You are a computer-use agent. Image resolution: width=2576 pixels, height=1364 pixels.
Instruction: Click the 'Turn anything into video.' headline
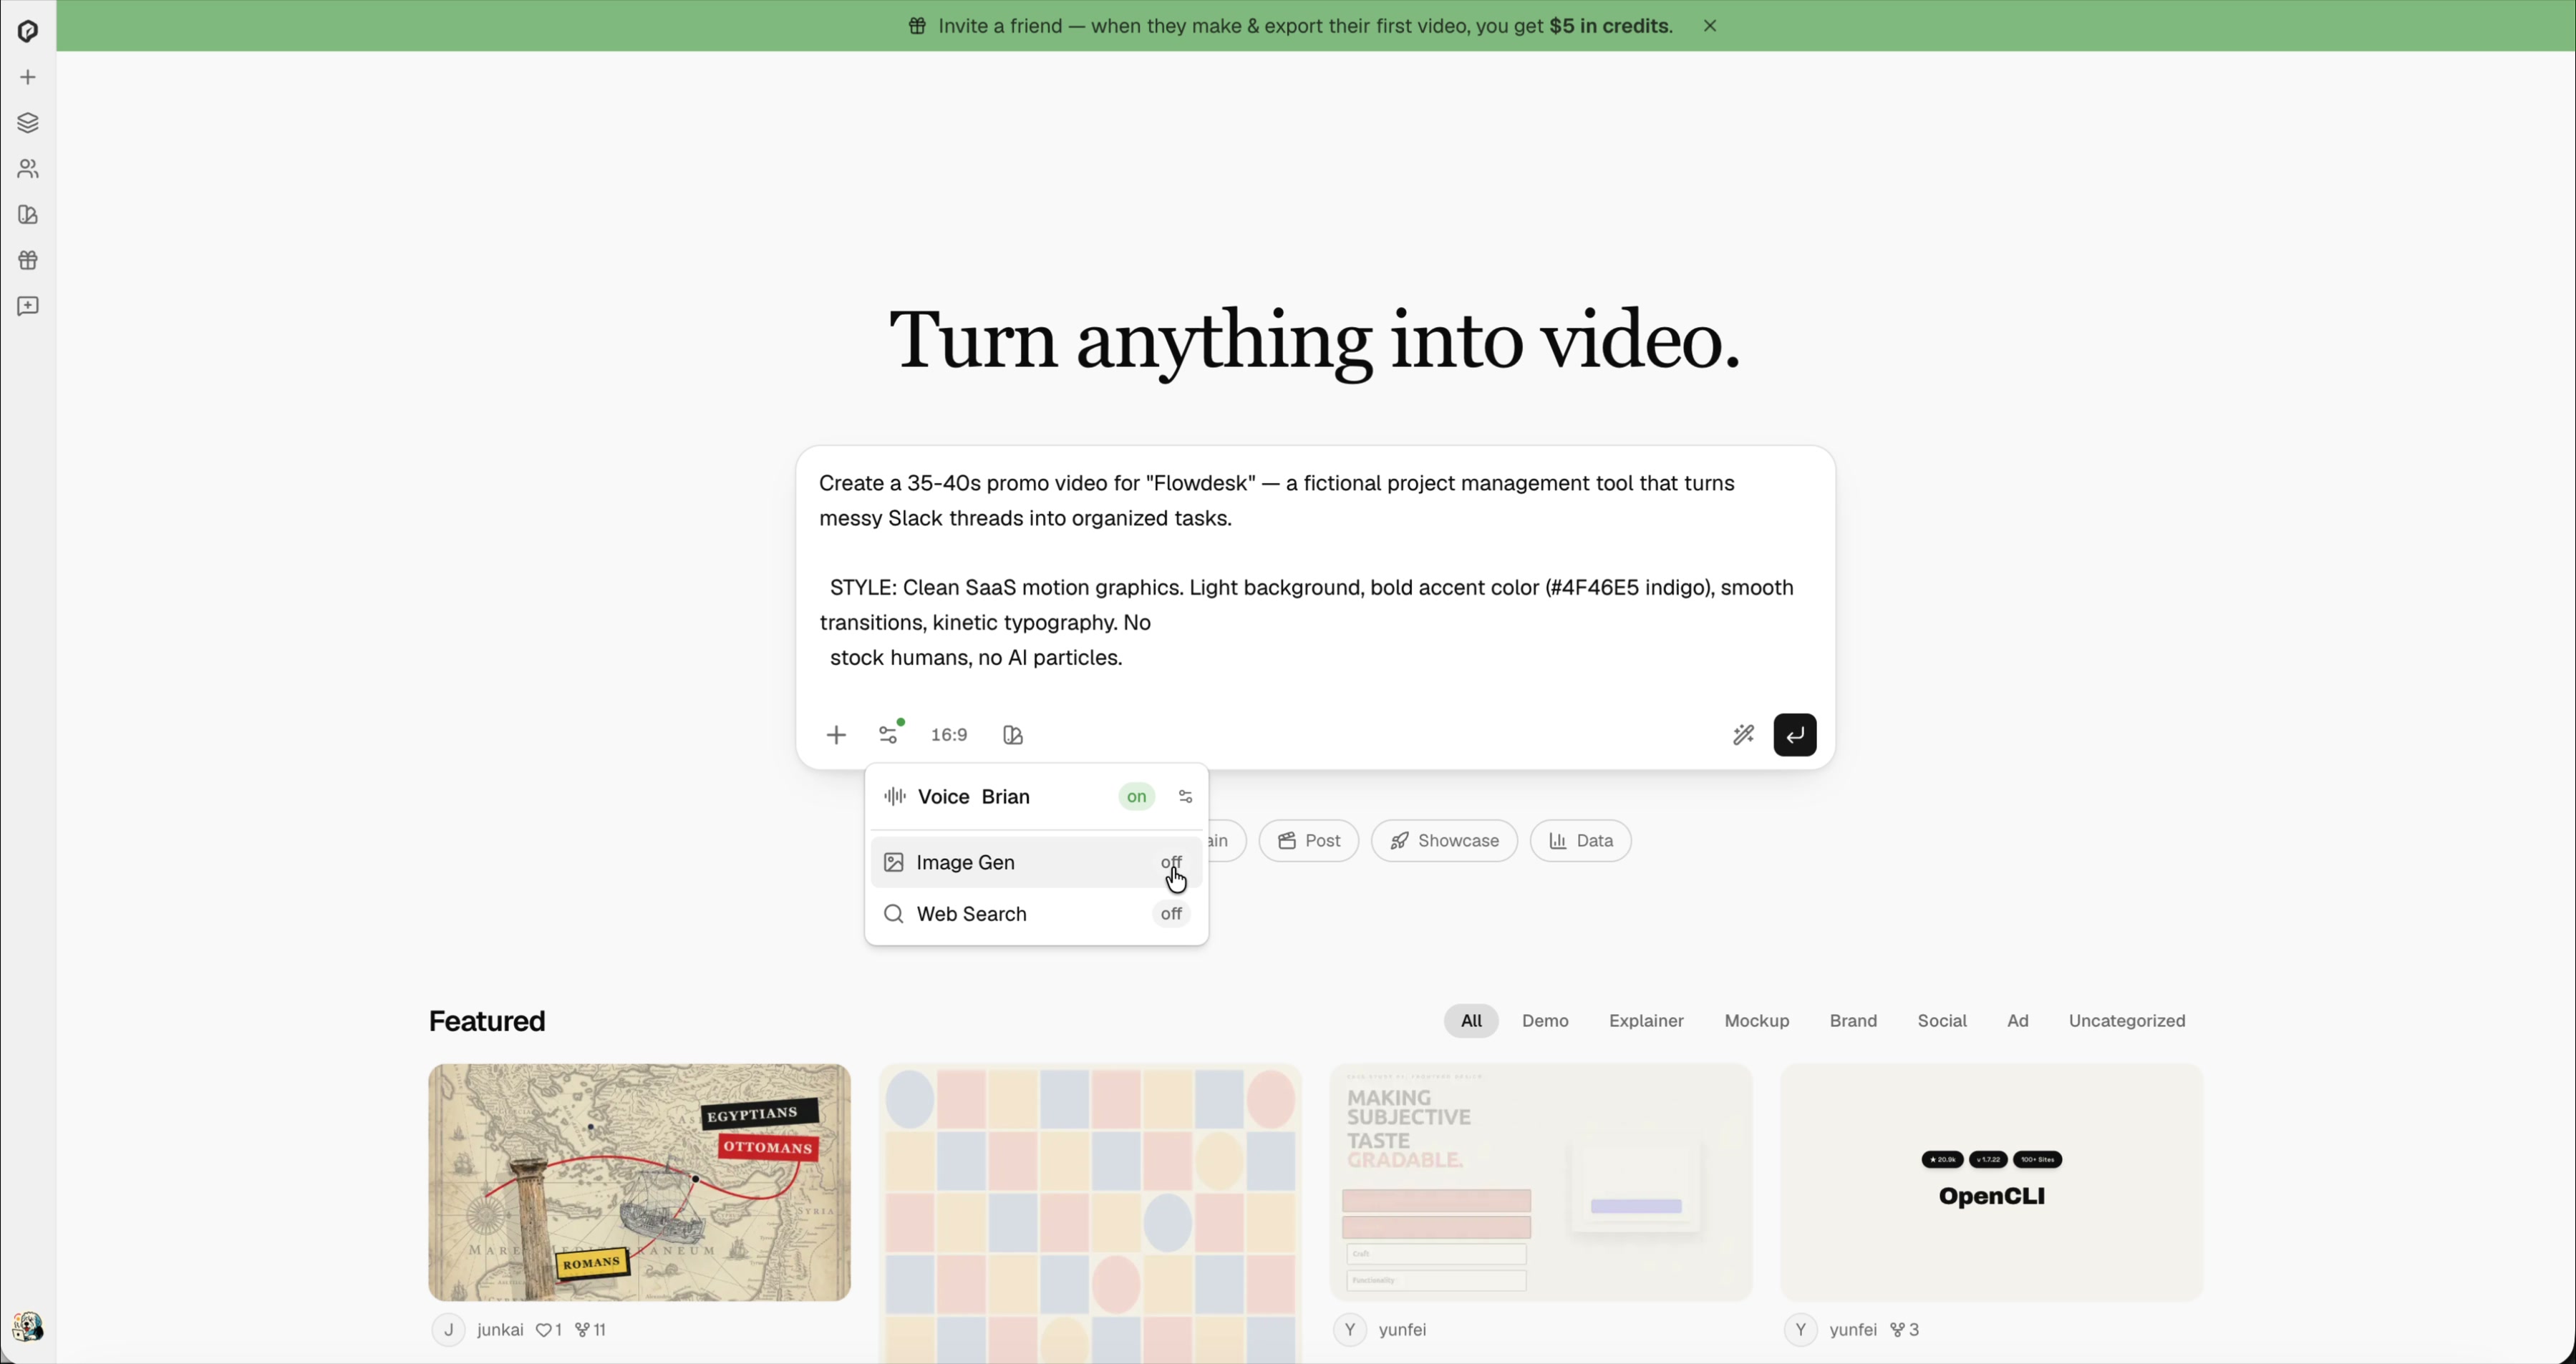tap(1314, 343)
